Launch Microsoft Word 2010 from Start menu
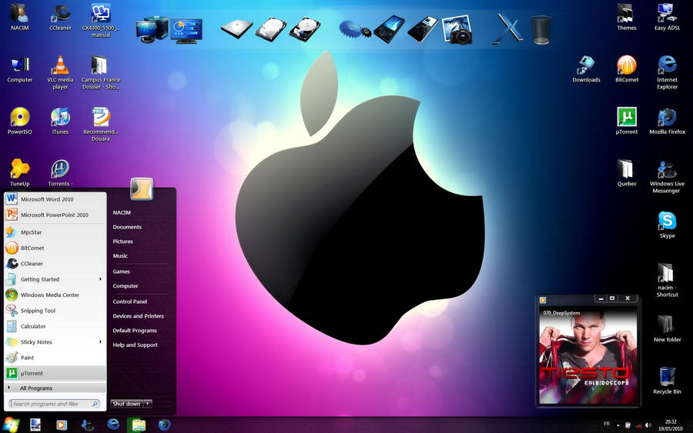 (x=55, y=199)
